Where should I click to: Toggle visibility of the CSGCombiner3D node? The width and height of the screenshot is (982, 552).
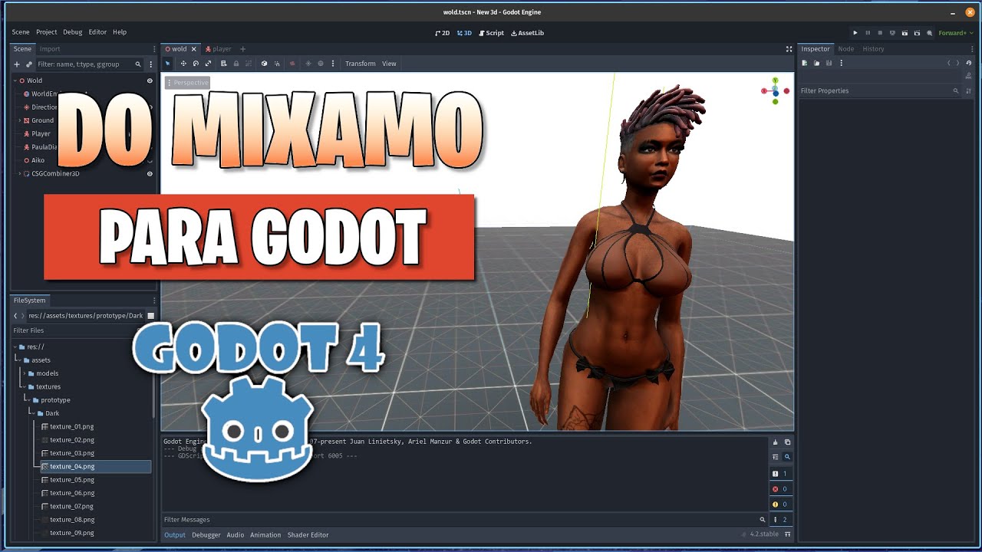pos(150,174)
